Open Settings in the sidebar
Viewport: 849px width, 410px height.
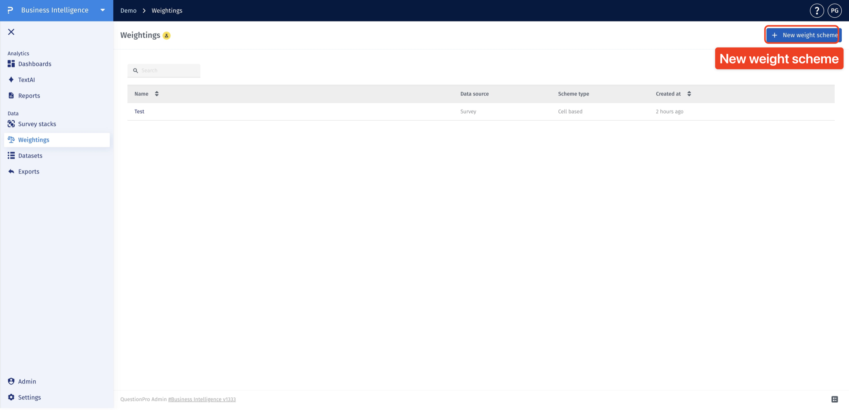57,397
